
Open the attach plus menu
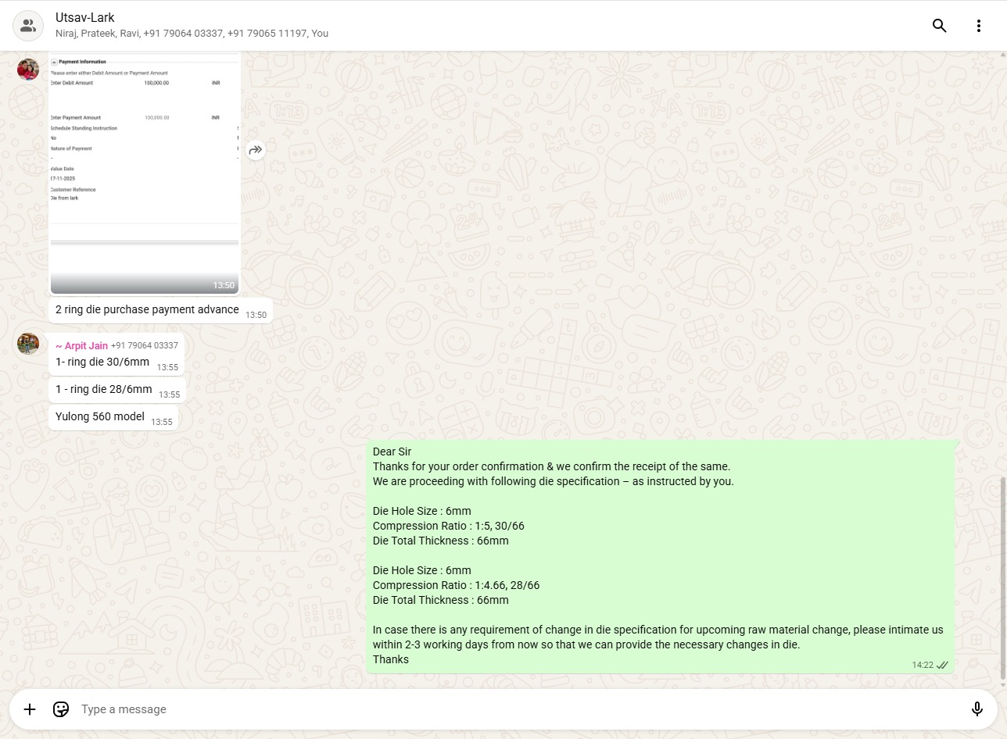[x=30, y=709]
